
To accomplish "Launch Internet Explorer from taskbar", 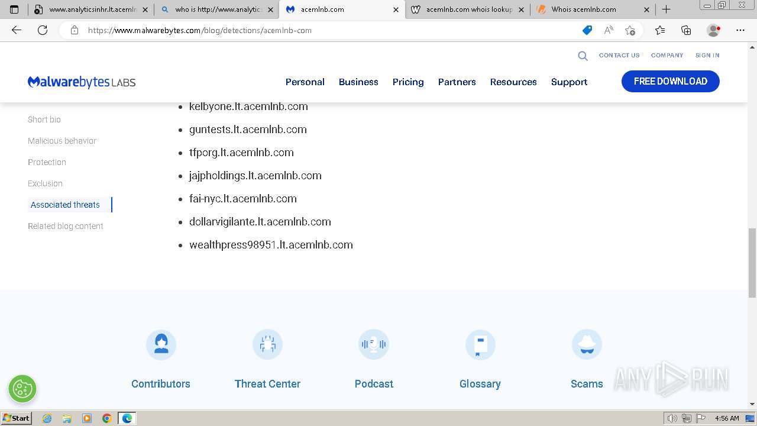I will pyautogui.click(x=47, y=418).
